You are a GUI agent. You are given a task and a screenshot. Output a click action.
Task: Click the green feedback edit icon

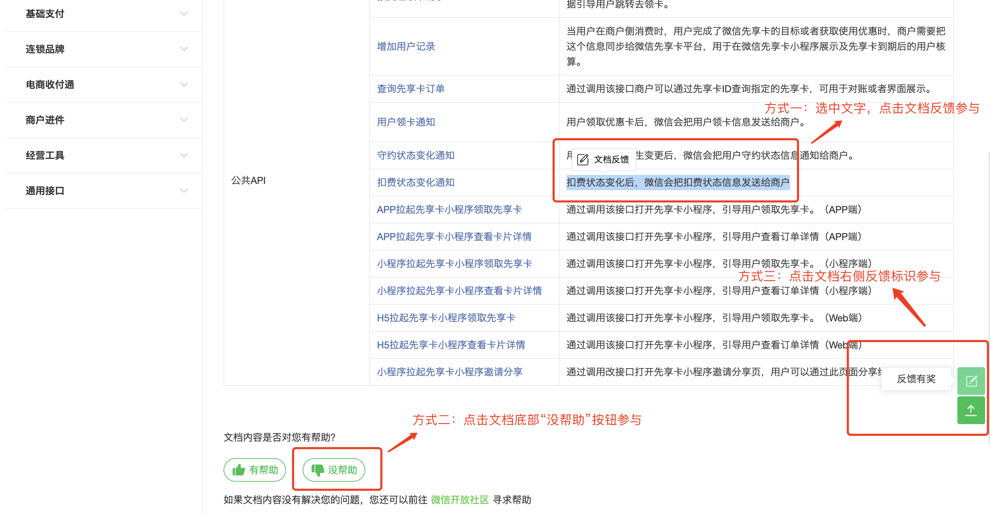(971, 381)
